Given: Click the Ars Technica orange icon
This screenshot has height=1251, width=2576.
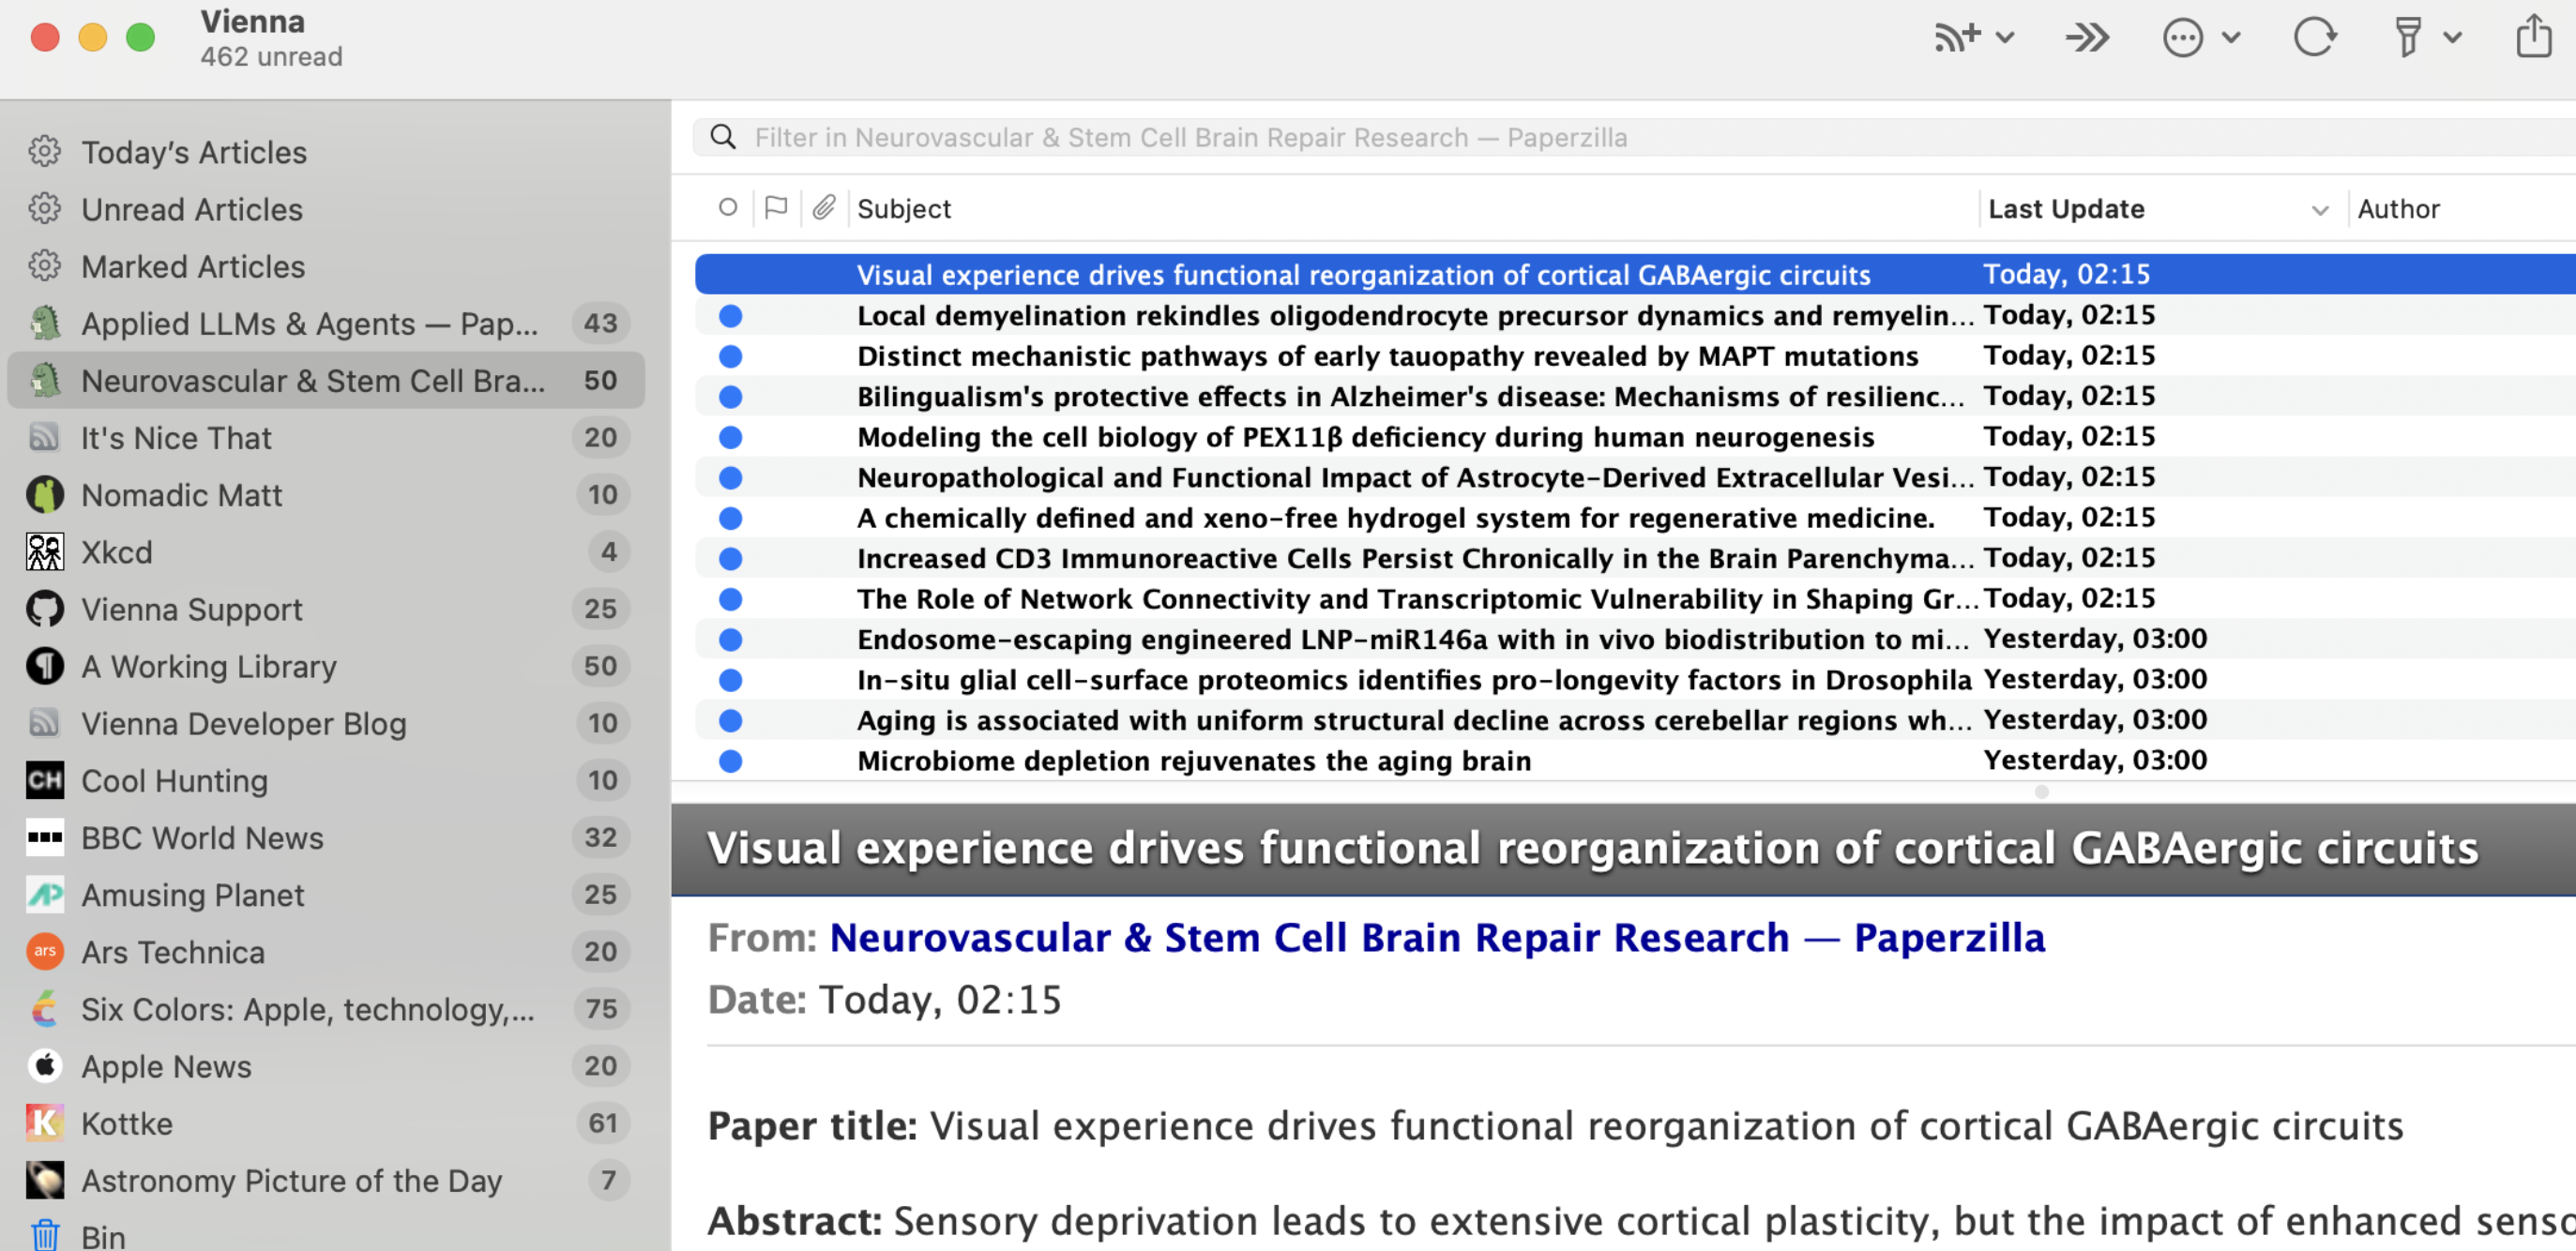Looking at the screenshot, I should (45, 952).
